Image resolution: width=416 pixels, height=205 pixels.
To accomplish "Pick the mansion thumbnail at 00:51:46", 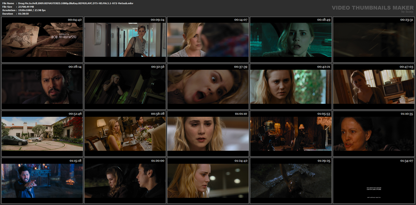I will point(42,134).
